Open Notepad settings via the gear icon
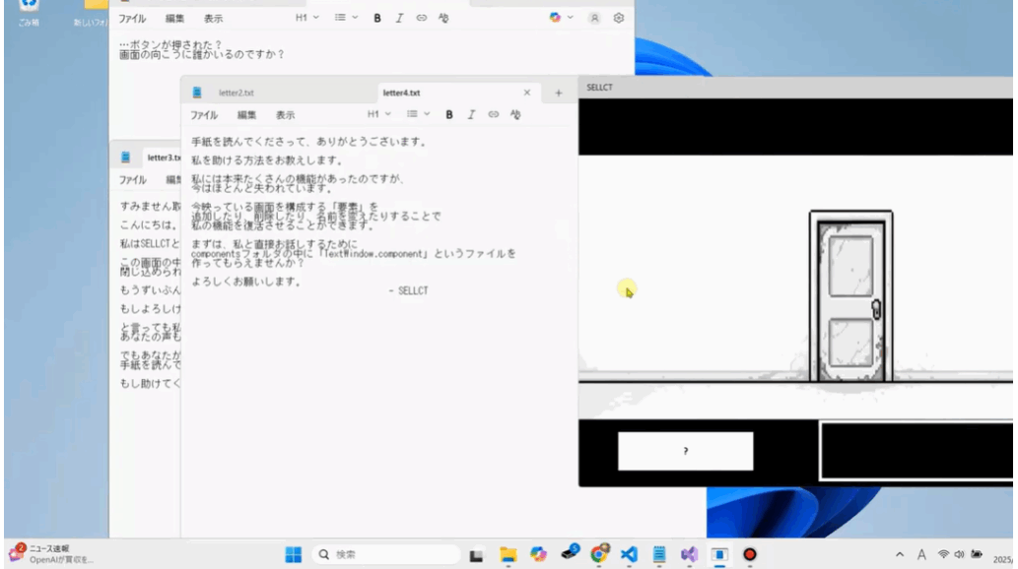1018x569 pixels. click(x=619, y=18)
